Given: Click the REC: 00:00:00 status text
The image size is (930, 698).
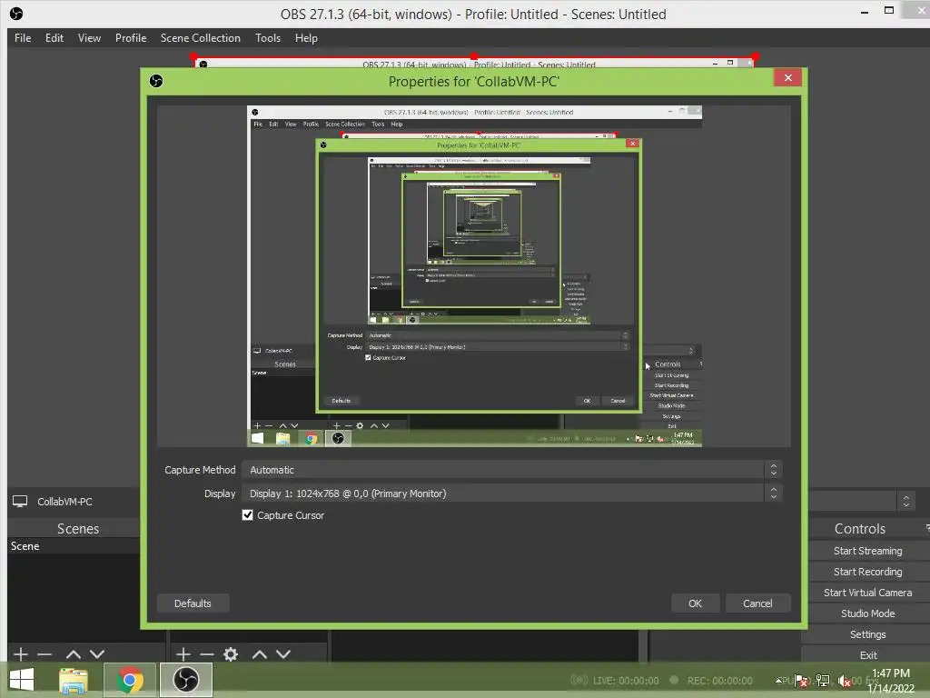Looking at the screenshot, I should click(719, 681).
